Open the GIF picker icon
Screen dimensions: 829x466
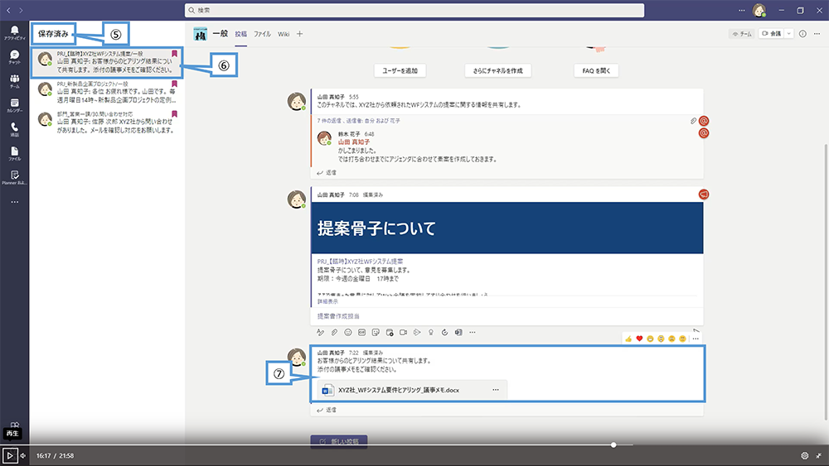[x=361, y=333]
